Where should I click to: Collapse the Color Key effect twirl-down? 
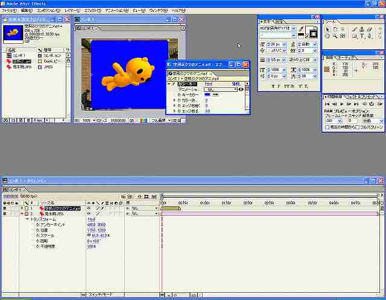tap(169, 84)
